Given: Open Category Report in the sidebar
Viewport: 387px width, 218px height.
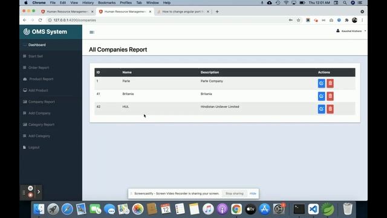Looking at the screenshot, I should coord(41,125).
